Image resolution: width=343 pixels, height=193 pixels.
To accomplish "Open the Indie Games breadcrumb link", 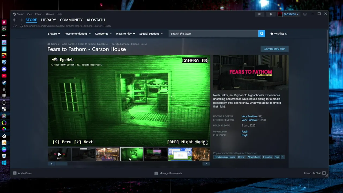I will [x=68, y=44].
